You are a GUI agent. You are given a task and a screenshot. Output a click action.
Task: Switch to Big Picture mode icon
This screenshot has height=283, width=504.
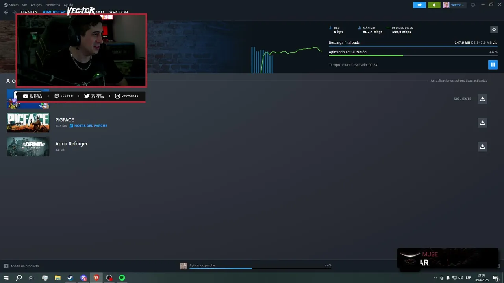pos(473,5)
